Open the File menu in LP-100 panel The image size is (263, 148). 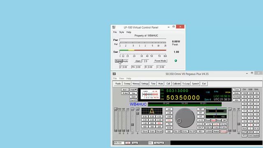tap(115, 32)
